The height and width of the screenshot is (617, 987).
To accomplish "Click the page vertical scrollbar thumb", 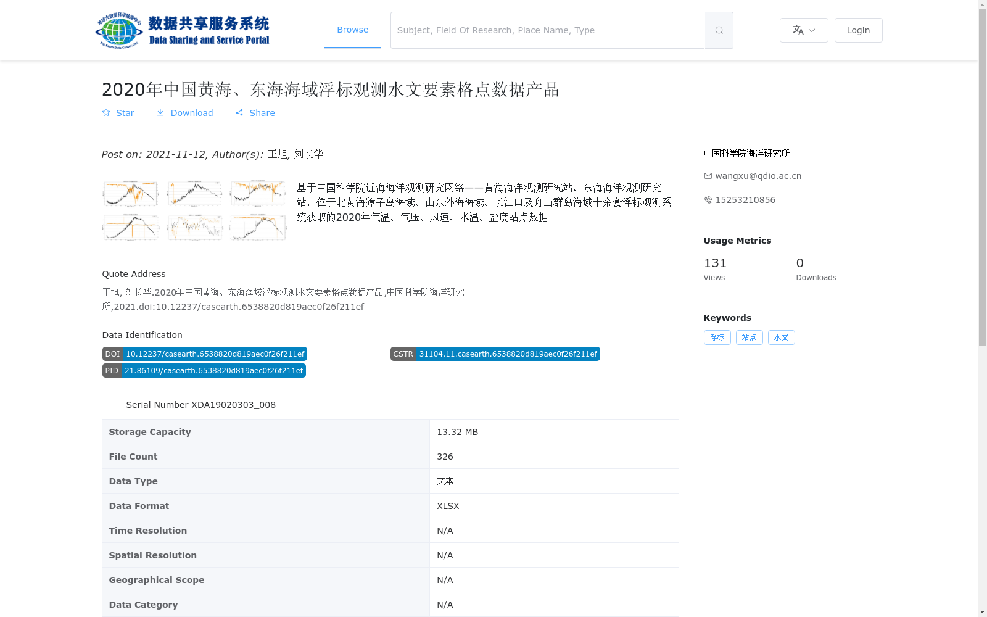I will 982,177.
